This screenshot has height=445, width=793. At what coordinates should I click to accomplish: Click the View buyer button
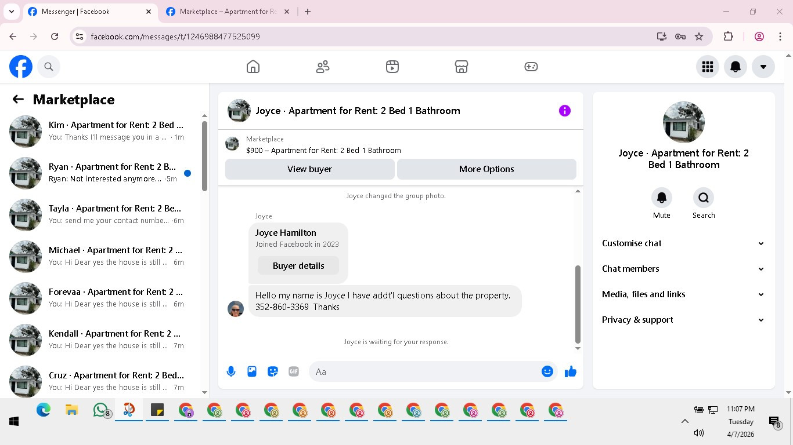coord(309,169)
